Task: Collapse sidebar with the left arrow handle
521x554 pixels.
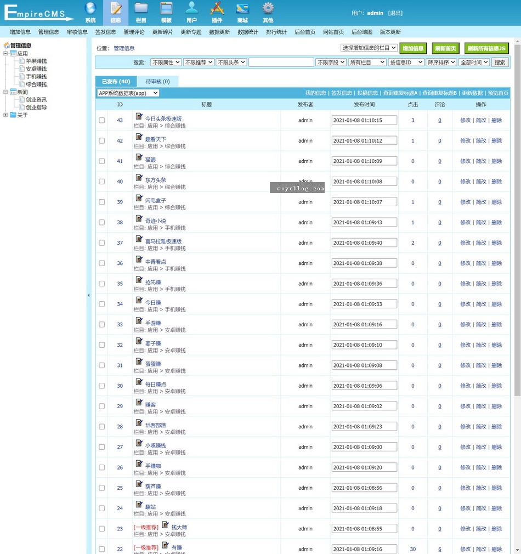Action: 89,295
